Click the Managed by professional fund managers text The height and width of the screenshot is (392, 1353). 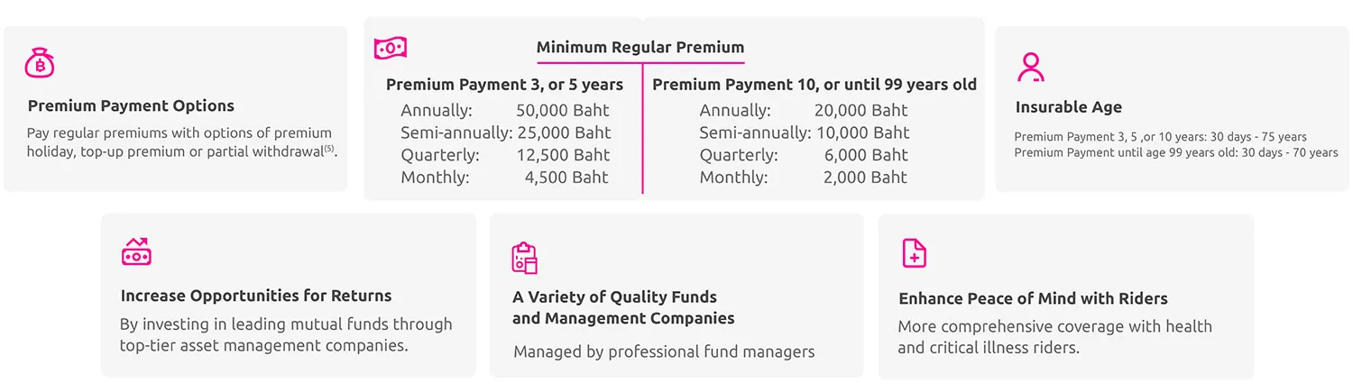pos(664,351)
